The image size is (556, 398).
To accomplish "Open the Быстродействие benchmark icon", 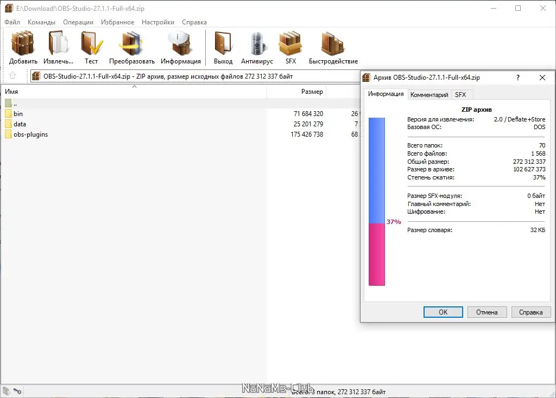I will 333,43.
